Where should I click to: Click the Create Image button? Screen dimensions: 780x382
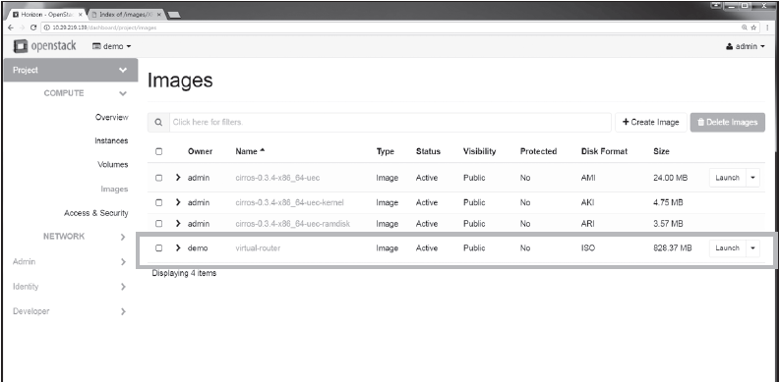click(x=651, y=122)
